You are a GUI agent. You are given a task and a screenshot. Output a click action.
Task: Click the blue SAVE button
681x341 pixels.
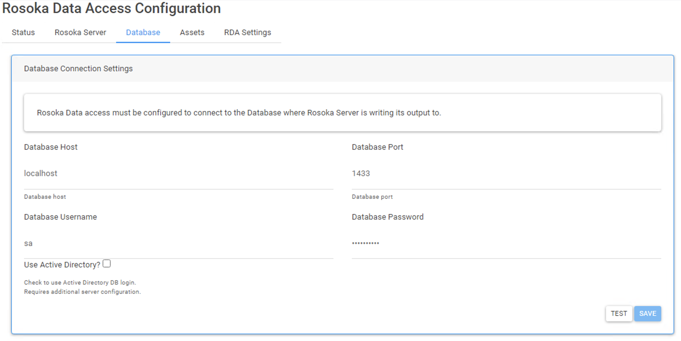pos(647,314)
